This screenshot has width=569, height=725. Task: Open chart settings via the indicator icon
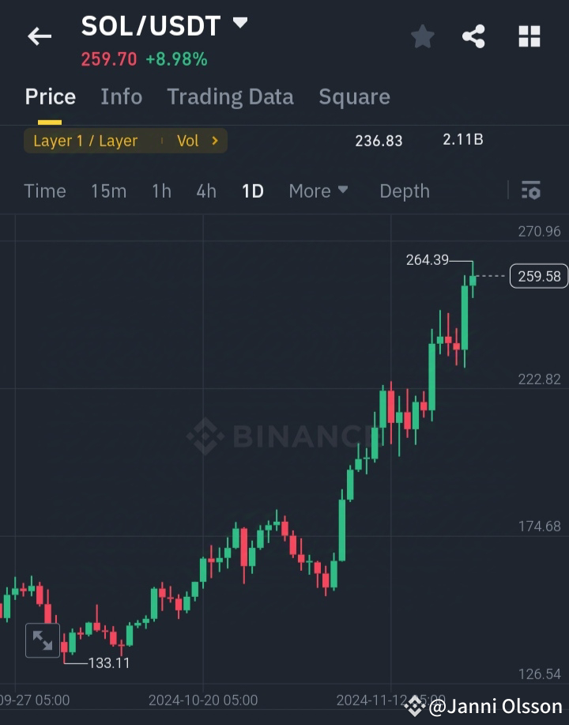tap(531, 191)
